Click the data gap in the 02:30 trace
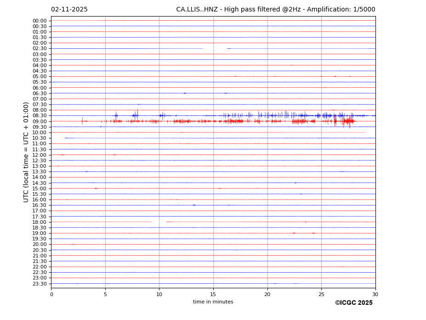This screenshot has width=426, height=320. tap(215, 48)
